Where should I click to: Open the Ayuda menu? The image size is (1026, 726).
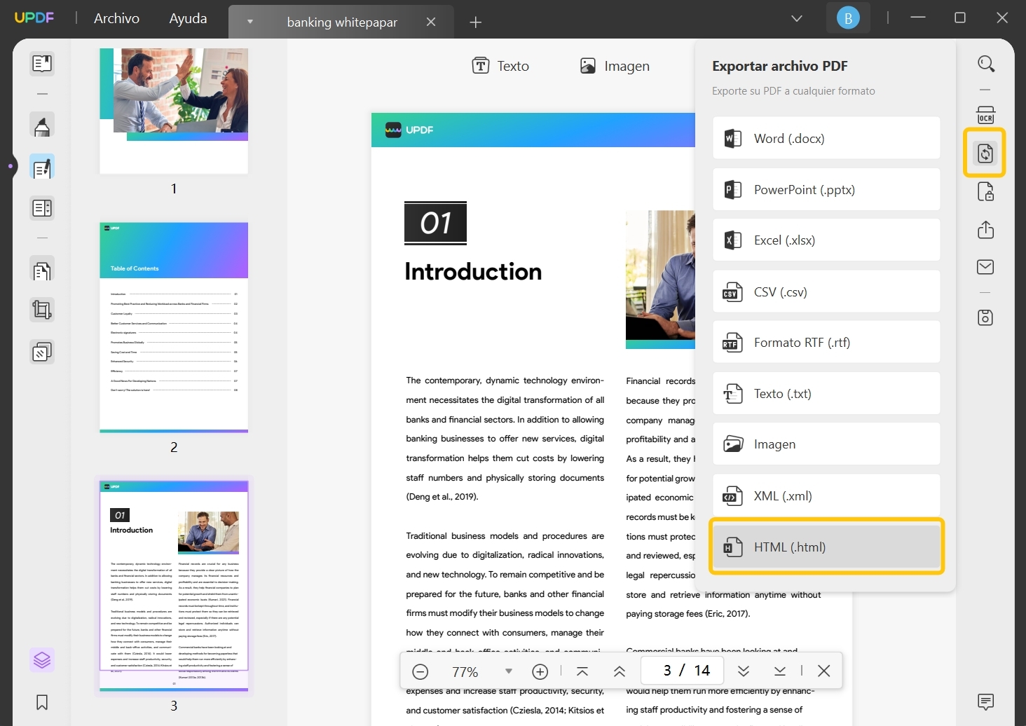coord(188,18)
